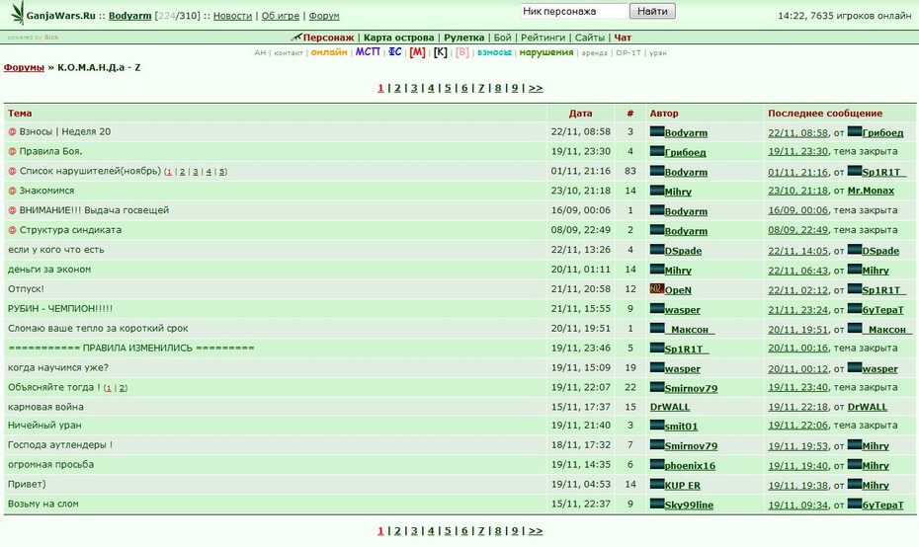Open last message link 22/11, 14:05
Viewport: 919px width, 547px height.
pos(797,251)
